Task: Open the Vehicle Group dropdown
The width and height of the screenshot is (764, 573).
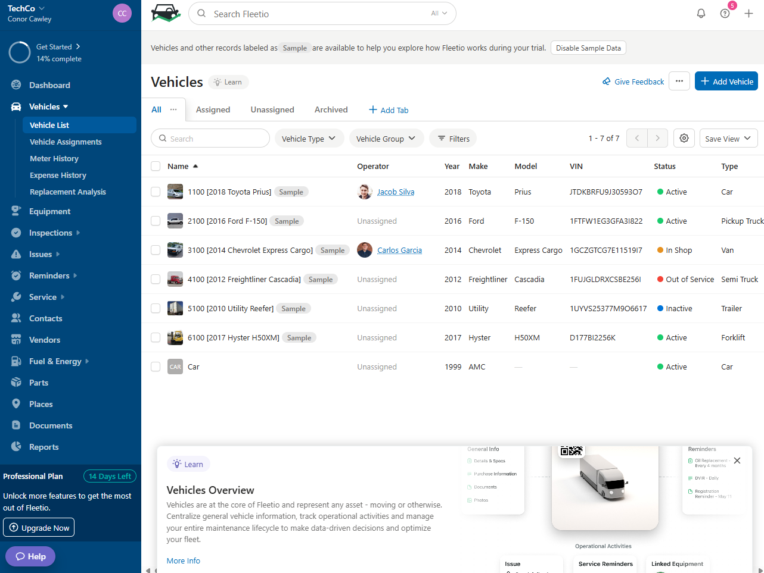Action: (x=386, y=138)
